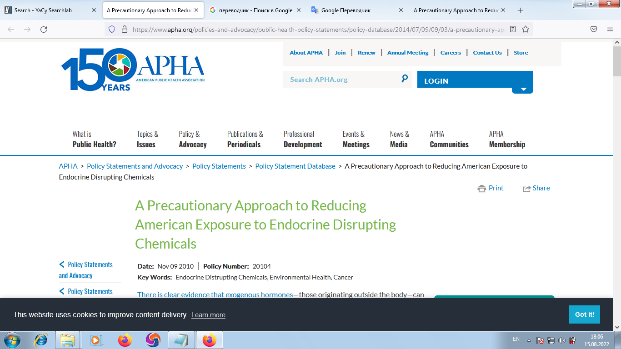Screen dimensions: 621x349
Task: Expand the LOGIN dropdown arrow
Action: click(523, 89)
